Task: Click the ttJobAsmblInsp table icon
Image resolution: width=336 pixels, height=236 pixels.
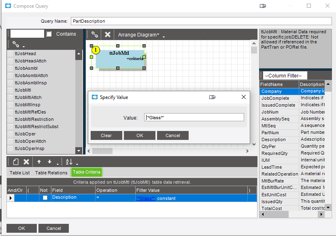Action: [x=10, y=83]
